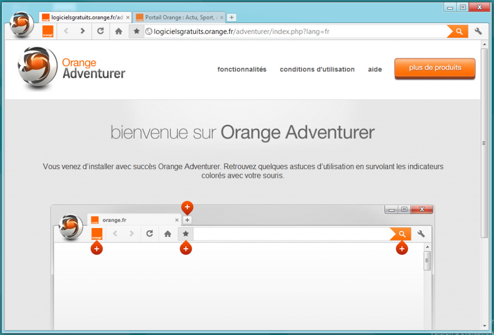Reload the page with the refresh icon
This screenshot has width=494, height=335.
point(100,31)
